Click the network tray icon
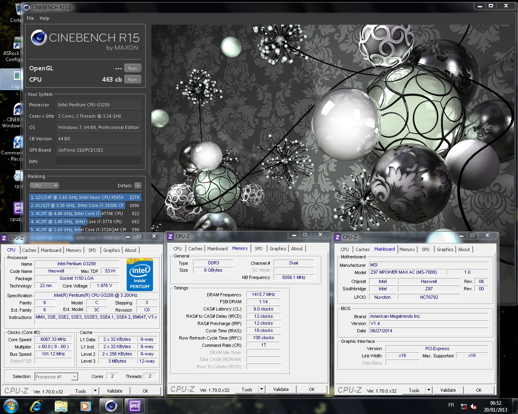The image size is (518, 414). point(464,406)
